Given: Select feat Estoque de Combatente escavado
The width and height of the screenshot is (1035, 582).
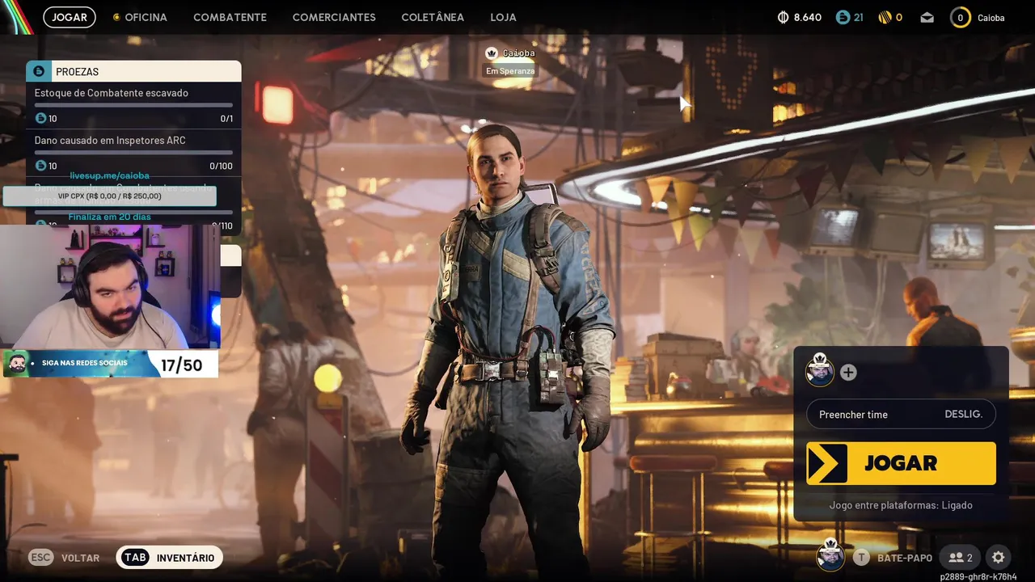Looking at the screenshot, I should [x=112, y=93].
